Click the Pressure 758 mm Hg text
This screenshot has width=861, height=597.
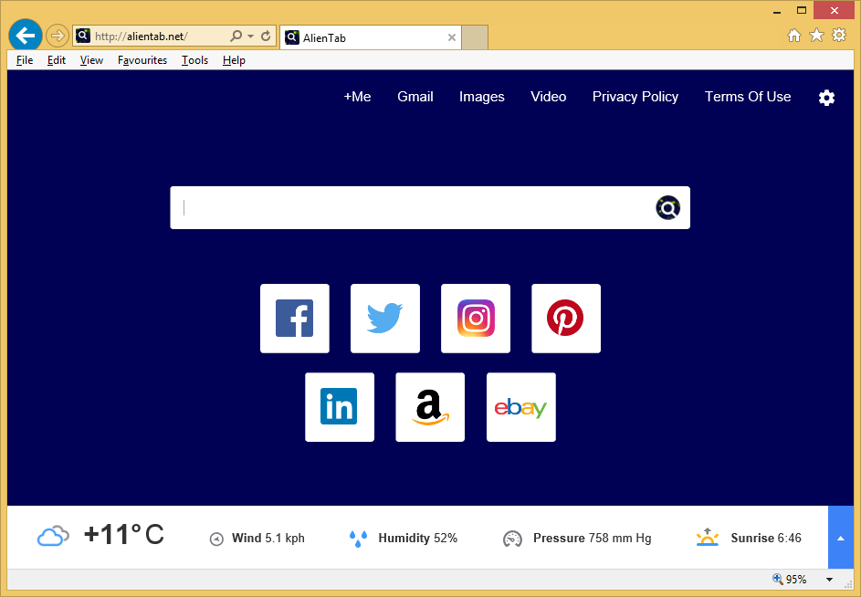592,539
